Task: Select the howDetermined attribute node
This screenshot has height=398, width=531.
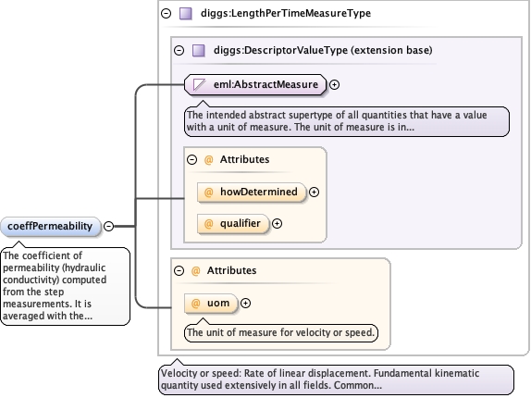Action: pos(252,192)
